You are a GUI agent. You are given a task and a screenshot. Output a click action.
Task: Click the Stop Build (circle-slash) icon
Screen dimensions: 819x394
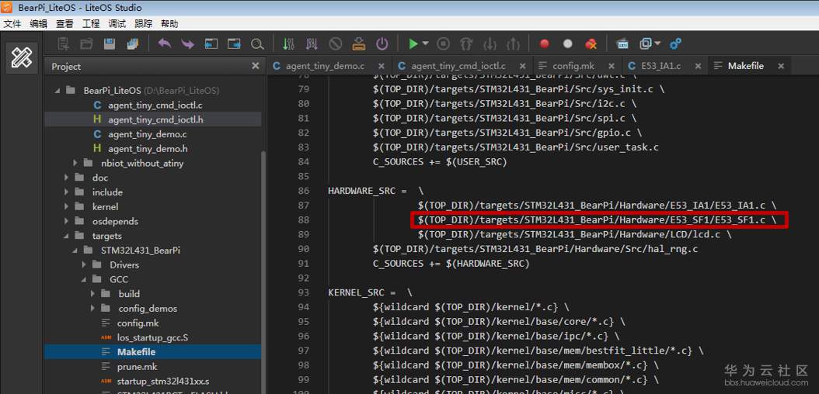(336, 44)
